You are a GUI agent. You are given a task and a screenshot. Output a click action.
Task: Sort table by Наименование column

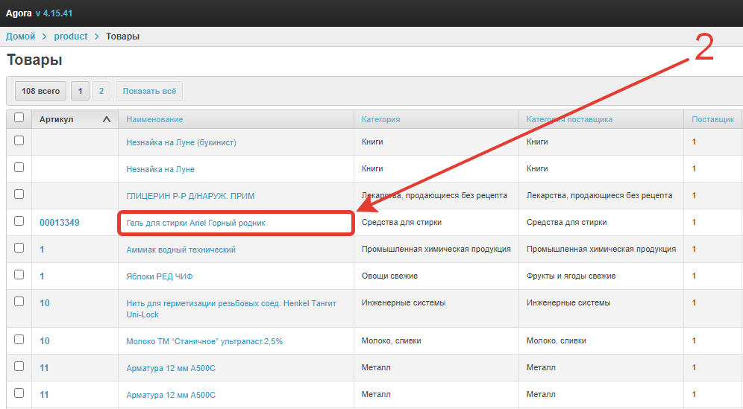154,119
